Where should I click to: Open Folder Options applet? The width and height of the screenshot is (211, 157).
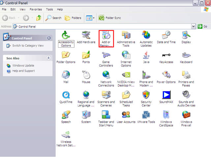pos(66,57)
